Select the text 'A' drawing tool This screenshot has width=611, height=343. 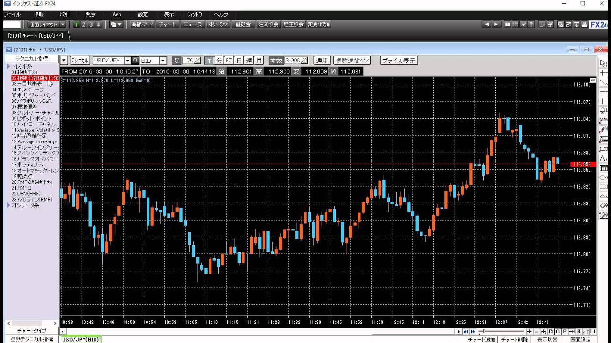tap(603, 158)
